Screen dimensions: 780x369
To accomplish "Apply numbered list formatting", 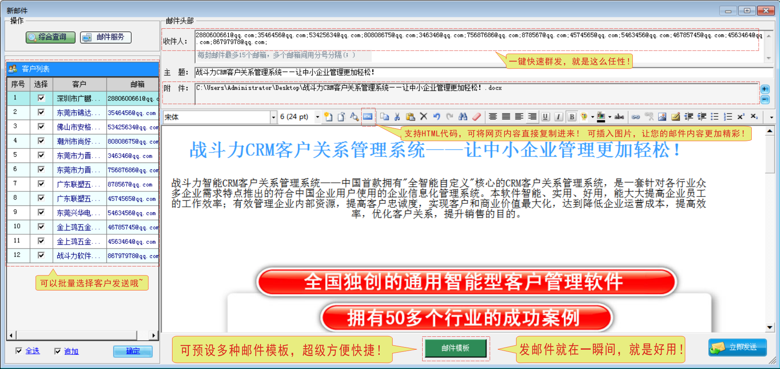I will (x=728, y=117).
